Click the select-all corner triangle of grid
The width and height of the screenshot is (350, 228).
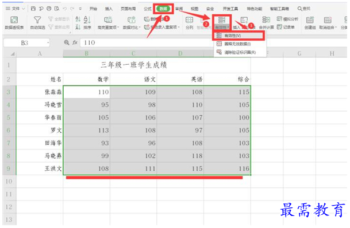[x=13, y=54]
